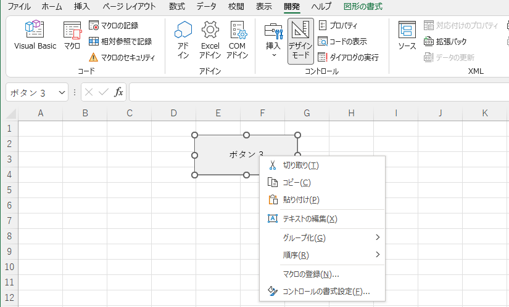Open the Visual Basic editor
The height and width of the screenshot is (307, 509).
[x=35, y=35]
